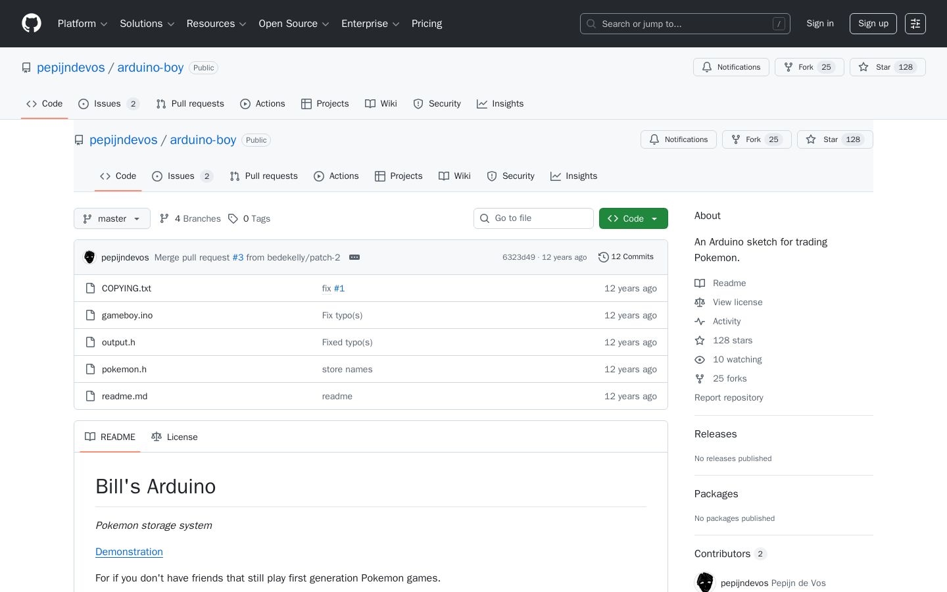947x592 pixels.
Task: Open the Pull requests tab in the topmost repository navigation
Action: click(x=190, y=104)
